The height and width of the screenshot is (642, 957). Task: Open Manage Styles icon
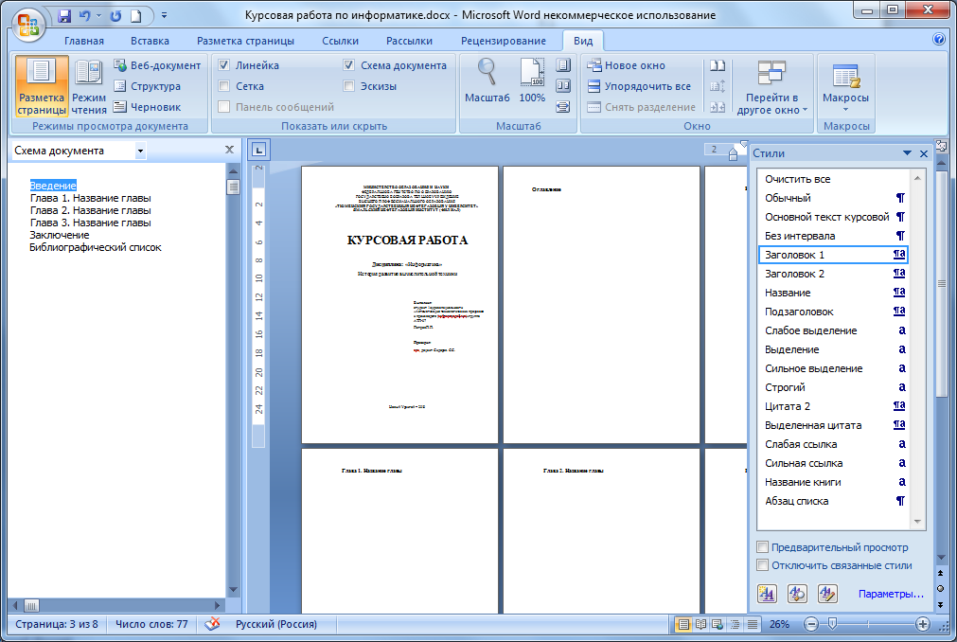point(827,593)
